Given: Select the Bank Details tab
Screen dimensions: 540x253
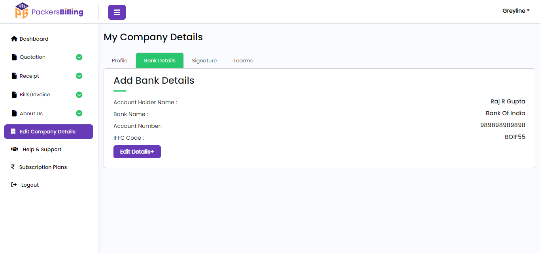Looking at the screenshot, I should tap(160, 60).
